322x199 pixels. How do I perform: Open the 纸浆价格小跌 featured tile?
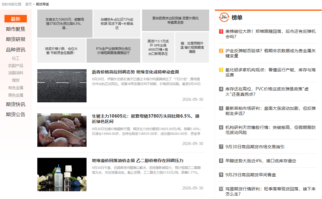click(61, 50)
